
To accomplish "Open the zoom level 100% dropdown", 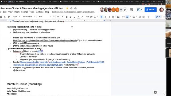I will (17, 17).
